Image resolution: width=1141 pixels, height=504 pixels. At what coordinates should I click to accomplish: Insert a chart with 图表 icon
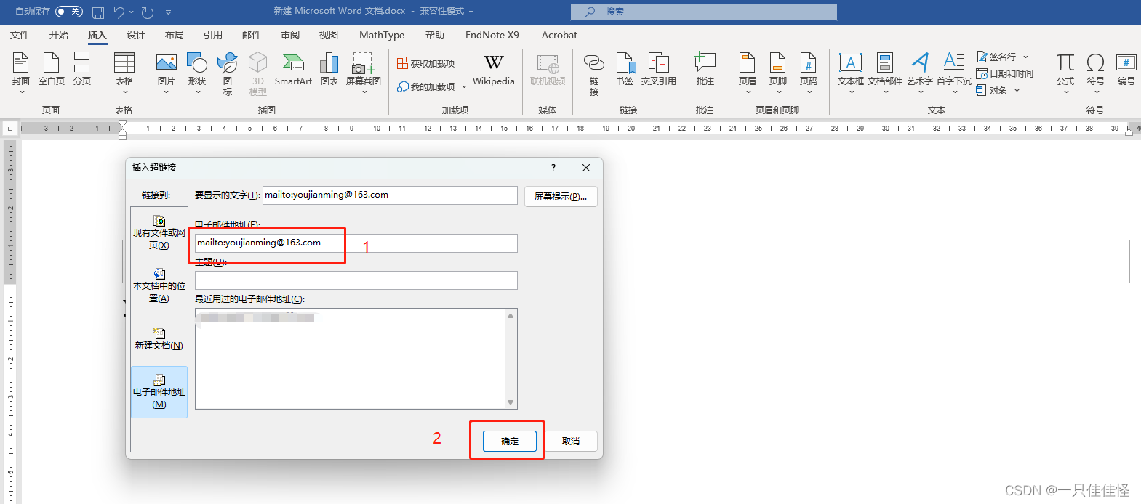tap(329, 70)
